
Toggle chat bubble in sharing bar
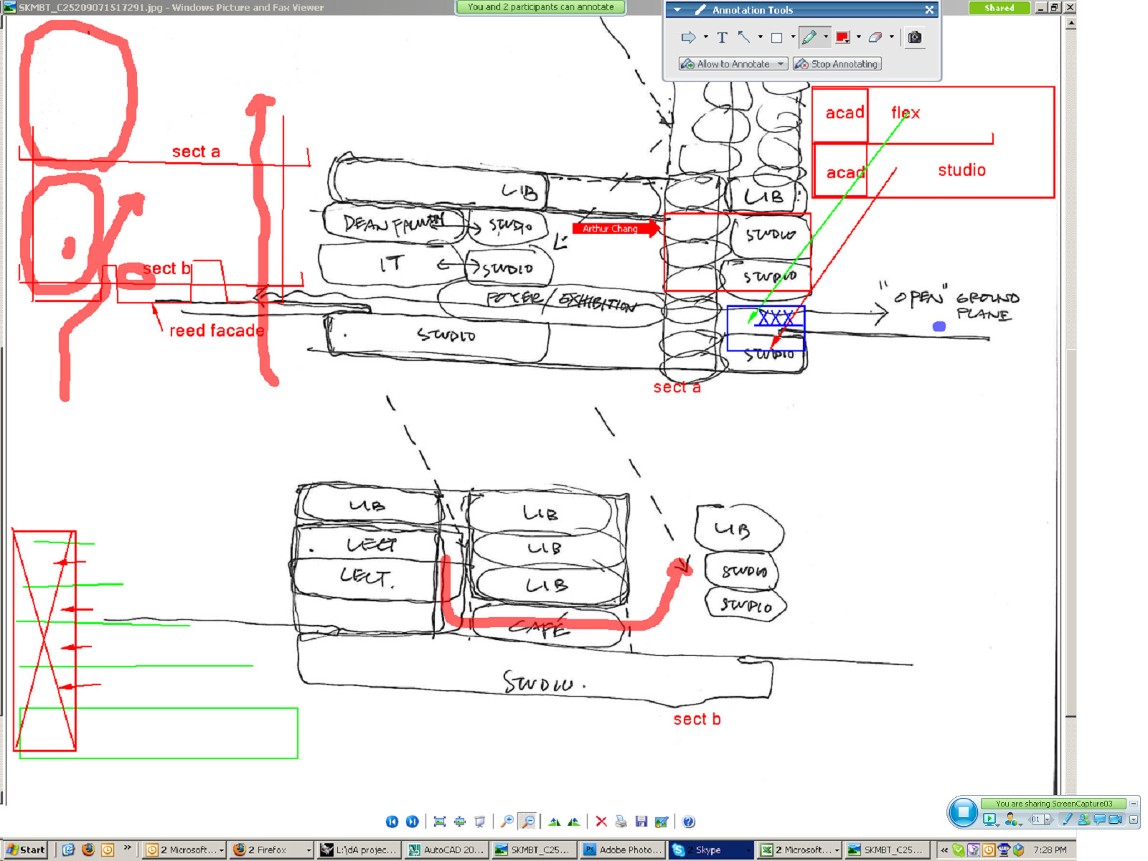click(1099, 819)
